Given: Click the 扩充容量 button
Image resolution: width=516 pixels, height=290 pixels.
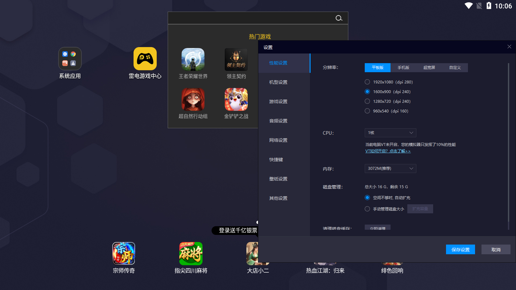Looking at the screenshot, I should tap(420, 209).
